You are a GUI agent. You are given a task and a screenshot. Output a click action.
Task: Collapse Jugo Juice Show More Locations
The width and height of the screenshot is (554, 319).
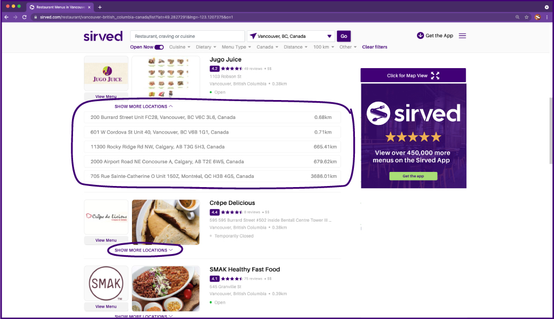(x=143, y=107)
